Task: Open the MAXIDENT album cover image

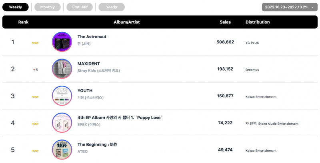Action: coord(62,69)
